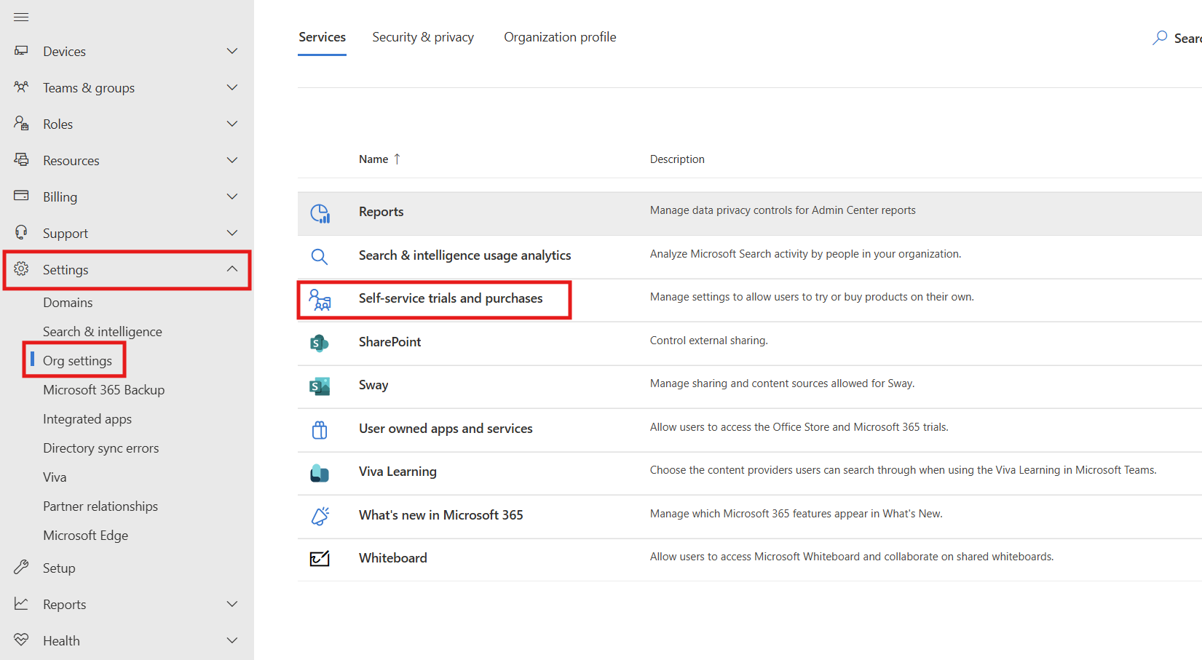Image resolution: width=1202 pixels, height=660 pixels.
Task: Expand the Support chevron
Action: click(x=232, y=233)
